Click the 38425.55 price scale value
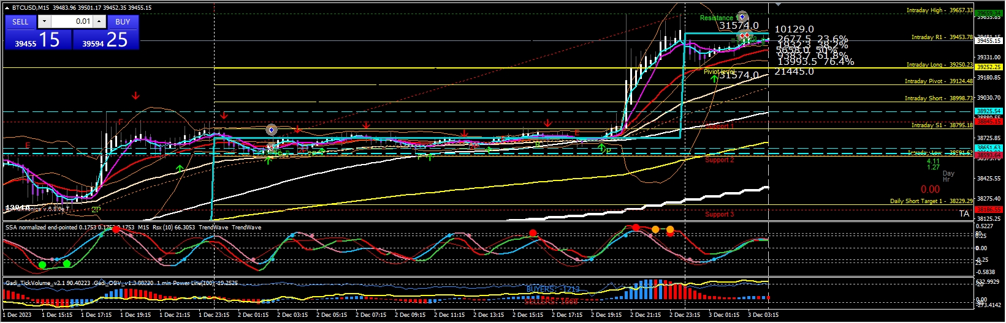This screenshot has width=1006, height=323. [x=988, y=179]
